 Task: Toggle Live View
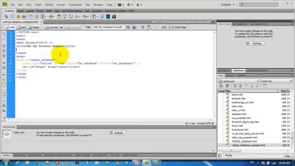tap(52, 27)
